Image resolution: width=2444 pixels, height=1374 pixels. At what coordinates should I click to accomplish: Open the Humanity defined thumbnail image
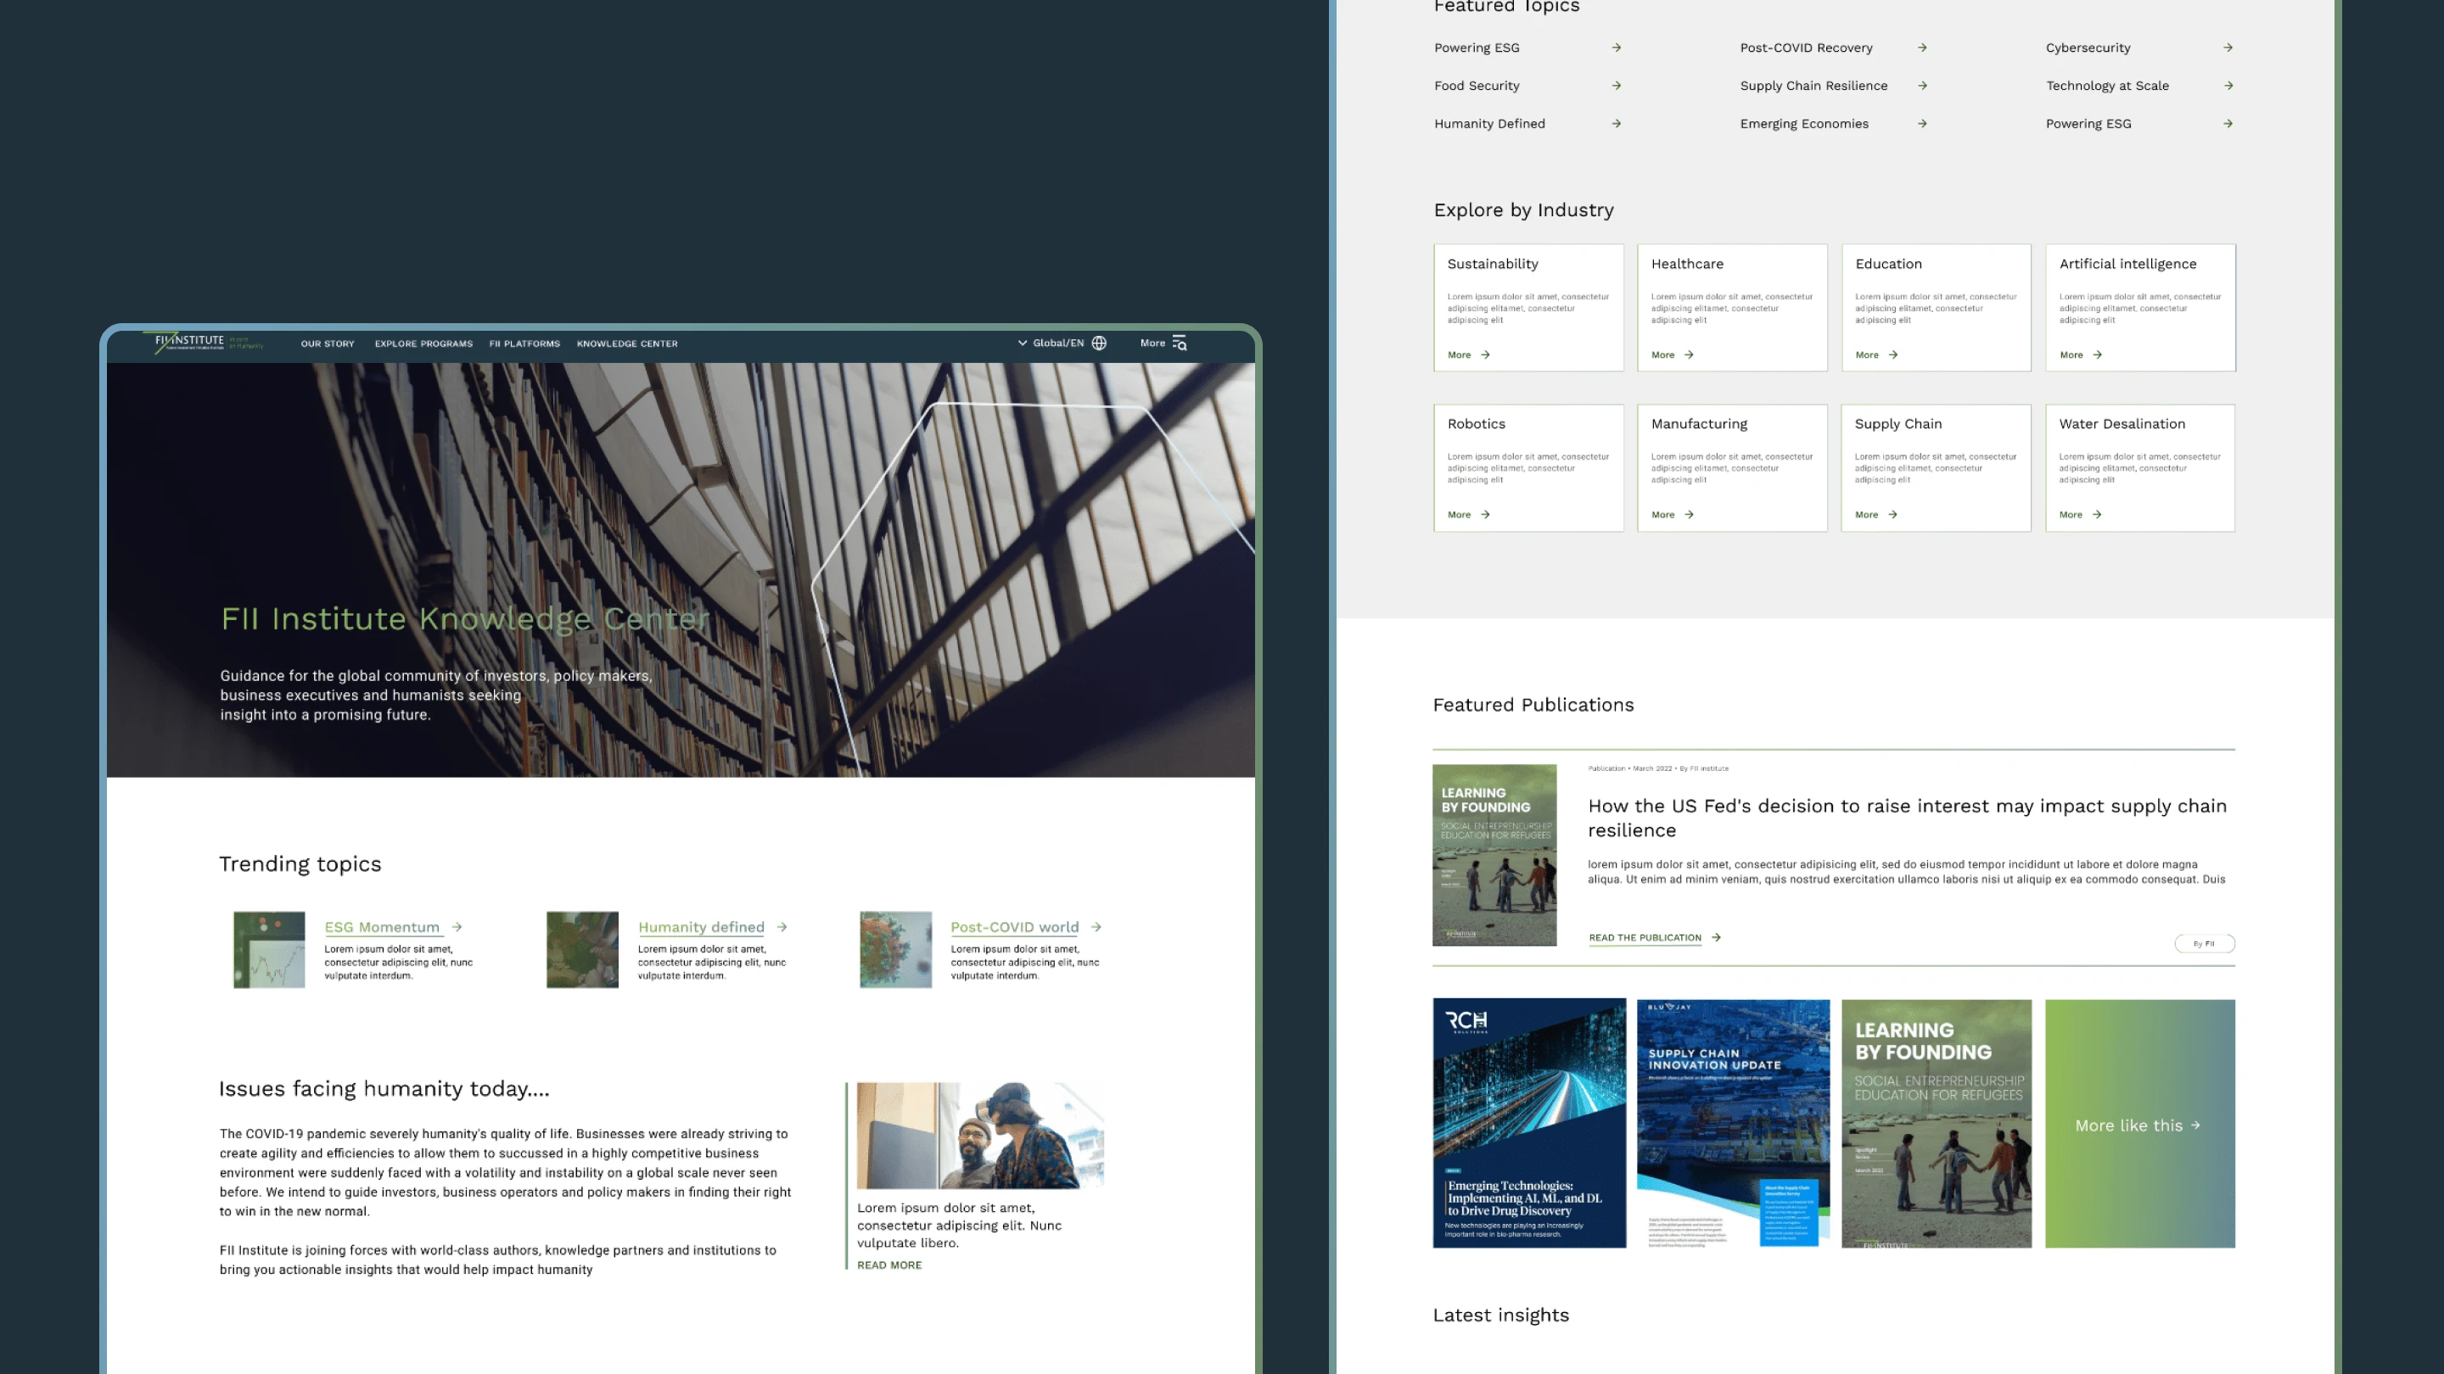click(x=582, y=950)
